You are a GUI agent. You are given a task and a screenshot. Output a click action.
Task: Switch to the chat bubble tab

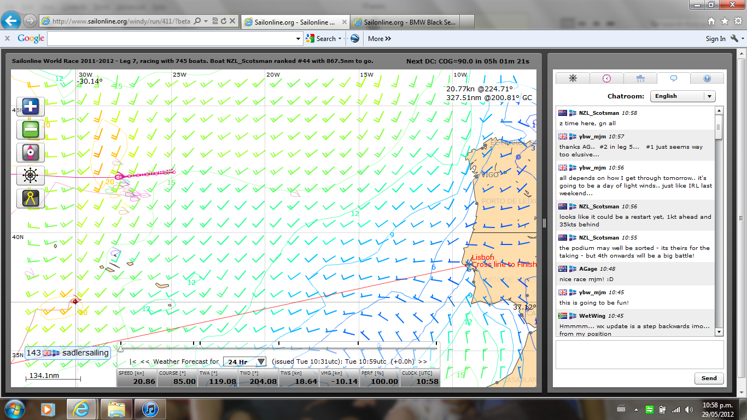[x=673, y=78]
